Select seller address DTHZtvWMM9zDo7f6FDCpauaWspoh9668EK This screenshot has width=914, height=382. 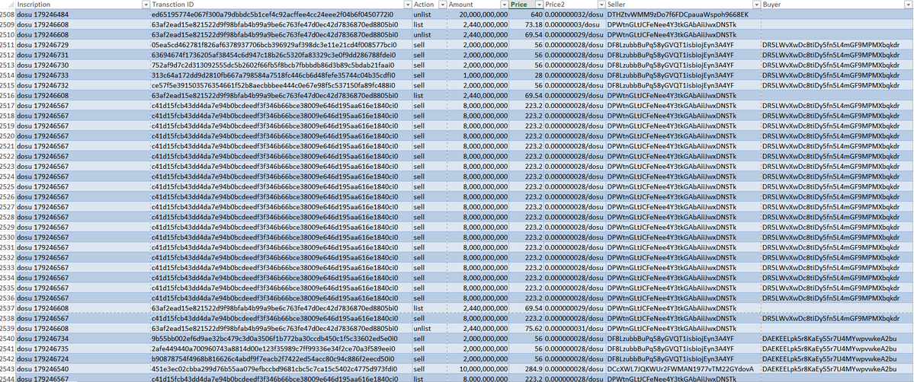pyautogui.click(x=682, y=14)
